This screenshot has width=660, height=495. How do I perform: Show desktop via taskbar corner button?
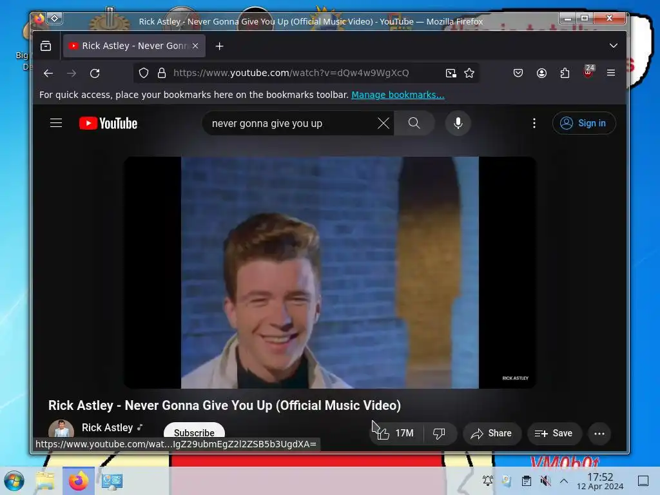pyautogui.click(x=643, y=481)
